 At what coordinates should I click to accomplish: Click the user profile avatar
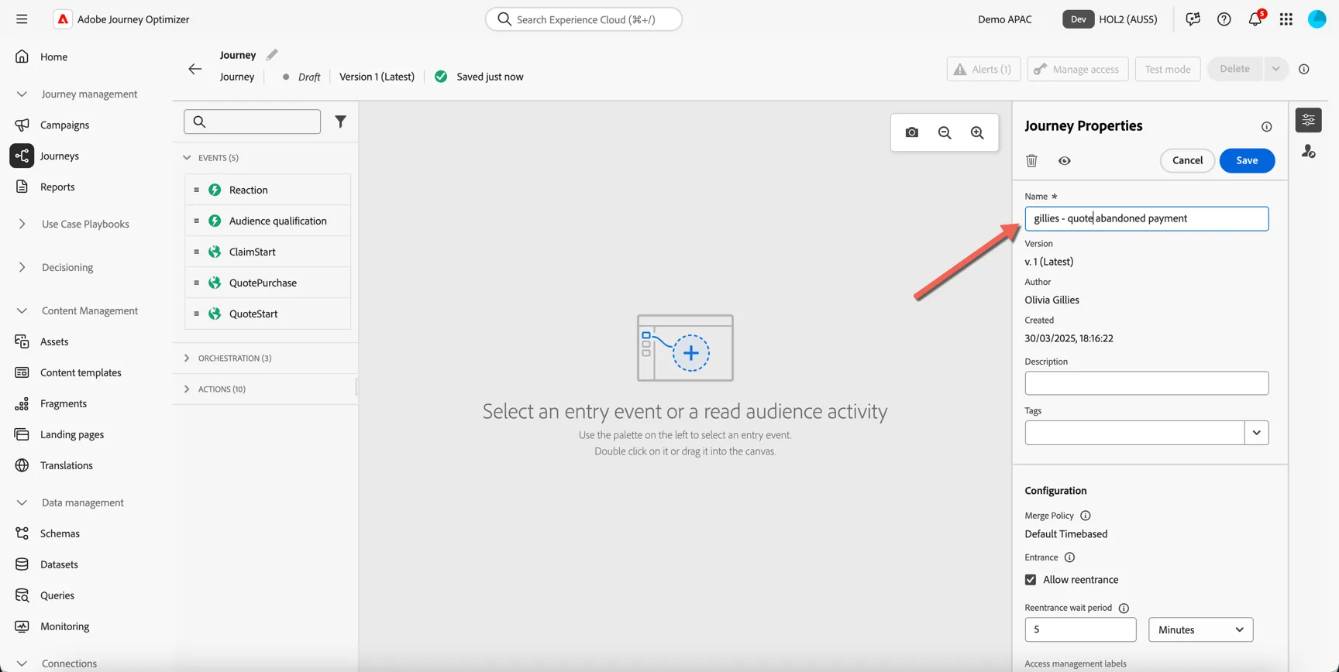[1317, 19]
